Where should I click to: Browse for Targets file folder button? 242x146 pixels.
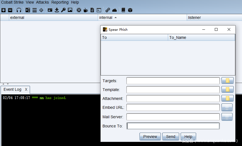coord(227,81)
